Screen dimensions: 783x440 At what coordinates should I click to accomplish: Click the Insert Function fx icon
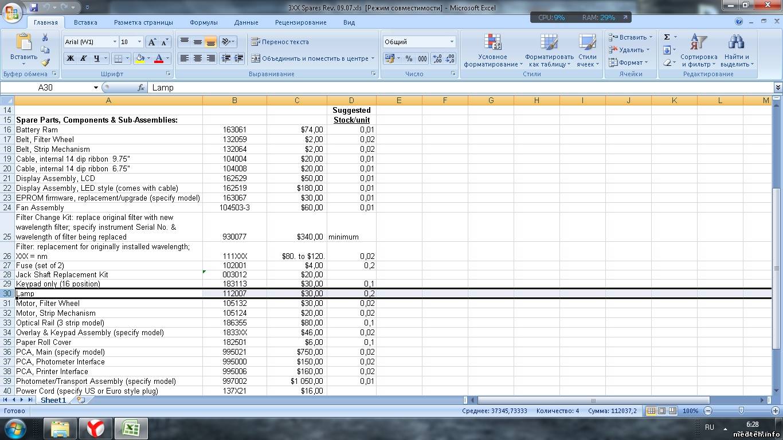[140, 88]
